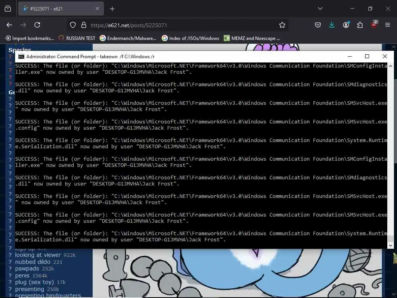397x298 pixels.
Task: Save the page to Pocket
Action: coord(318,25)
